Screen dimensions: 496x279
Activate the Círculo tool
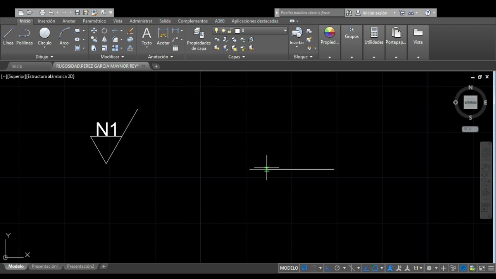pyautogui.click(x=45, y=36)
